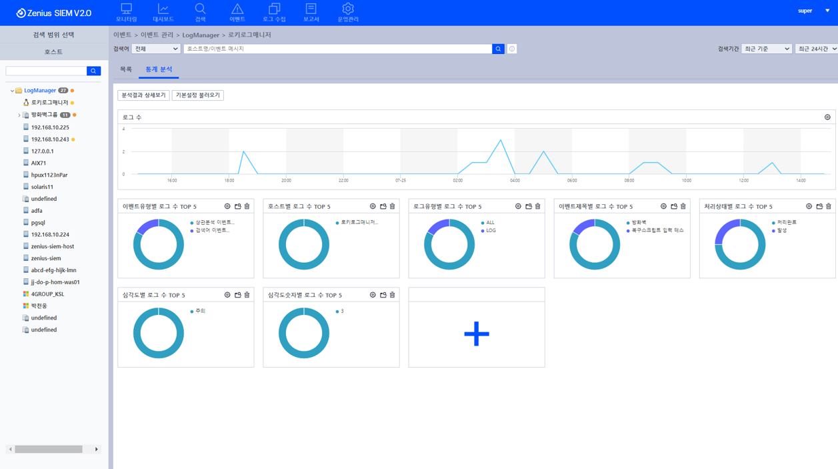Image resolution: width=838 pixels, height=469 pixels.
Task: Click the 분석결과 상세보기 button
Action: point(143,95)
